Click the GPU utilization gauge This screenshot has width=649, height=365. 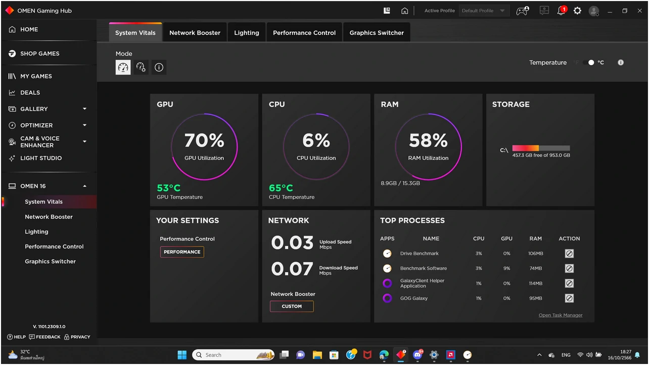coord(204,147)
